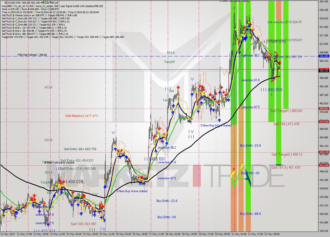Click the '19 May 17:00' time axis label
The height and width of the screenshot is (237, 330).
click(206, 234)
